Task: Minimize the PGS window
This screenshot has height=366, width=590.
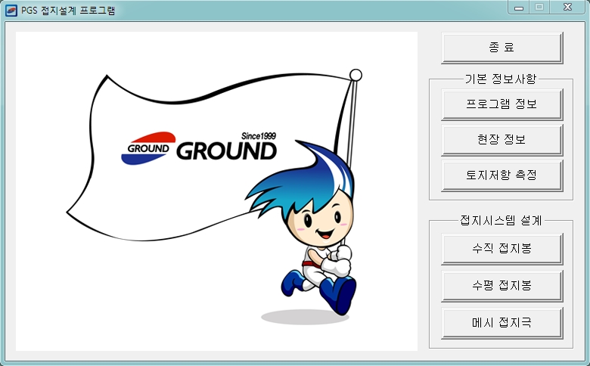Action: click(x=520, y=8)
